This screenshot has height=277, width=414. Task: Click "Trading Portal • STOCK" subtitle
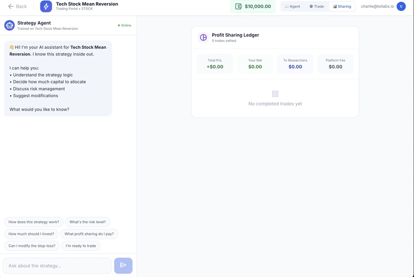[74, 9]
